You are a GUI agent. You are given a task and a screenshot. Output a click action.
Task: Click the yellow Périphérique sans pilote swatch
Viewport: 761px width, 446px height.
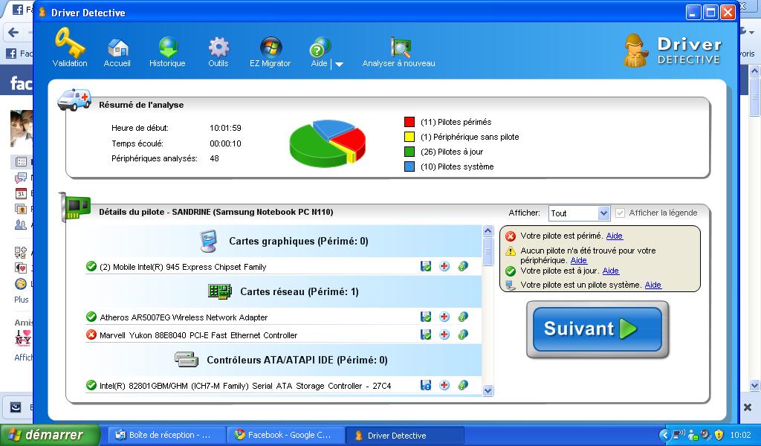(x=409, y=137)
